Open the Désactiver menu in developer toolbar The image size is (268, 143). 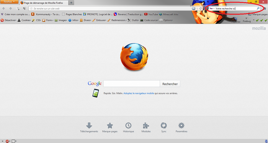8,20
